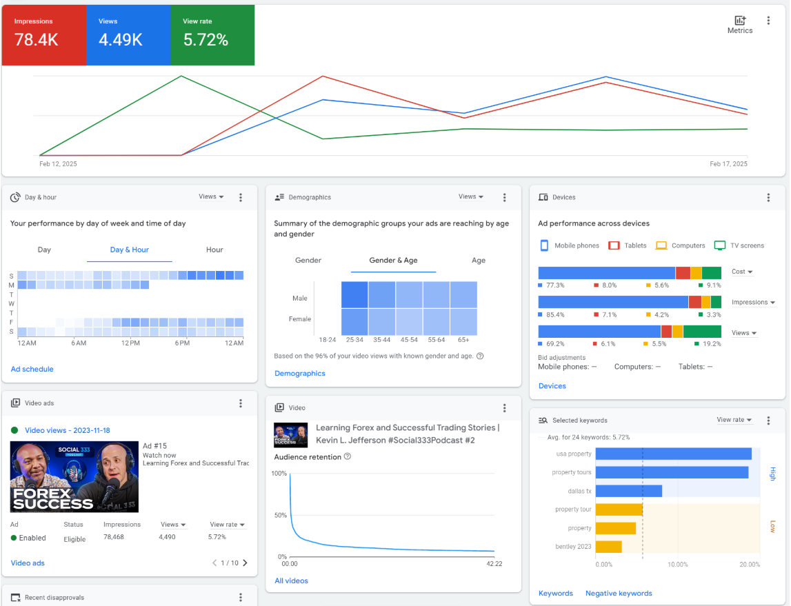Expand Views dropdown in Day & hour card

pos(211,197)
